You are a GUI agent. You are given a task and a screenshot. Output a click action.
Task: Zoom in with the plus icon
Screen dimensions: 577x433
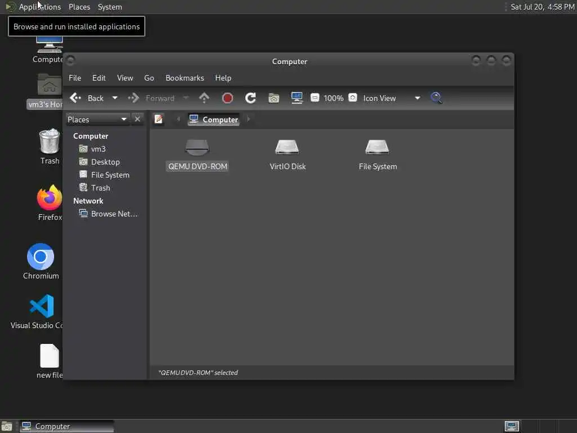(353, 98)
